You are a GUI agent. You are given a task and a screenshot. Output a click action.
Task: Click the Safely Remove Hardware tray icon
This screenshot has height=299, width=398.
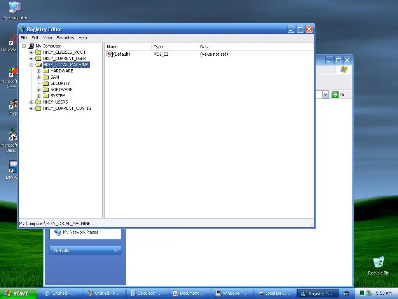(369, 293)
